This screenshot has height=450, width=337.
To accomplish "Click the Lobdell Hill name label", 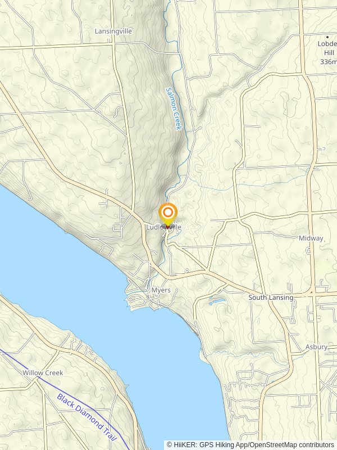I will 328,48.
